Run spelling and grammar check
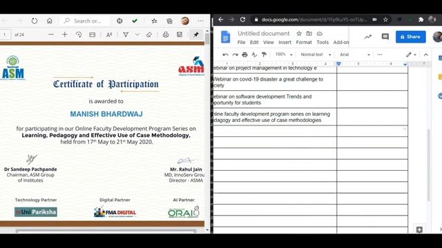The height and width of the screenshot is (248, 442). click(254, 54)
